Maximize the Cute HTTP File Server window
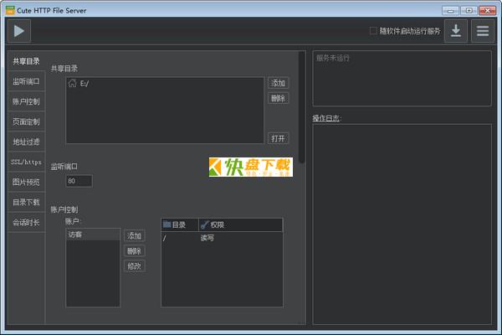The image size is (502, 335). pyautogui.click(x=469, y=11)
